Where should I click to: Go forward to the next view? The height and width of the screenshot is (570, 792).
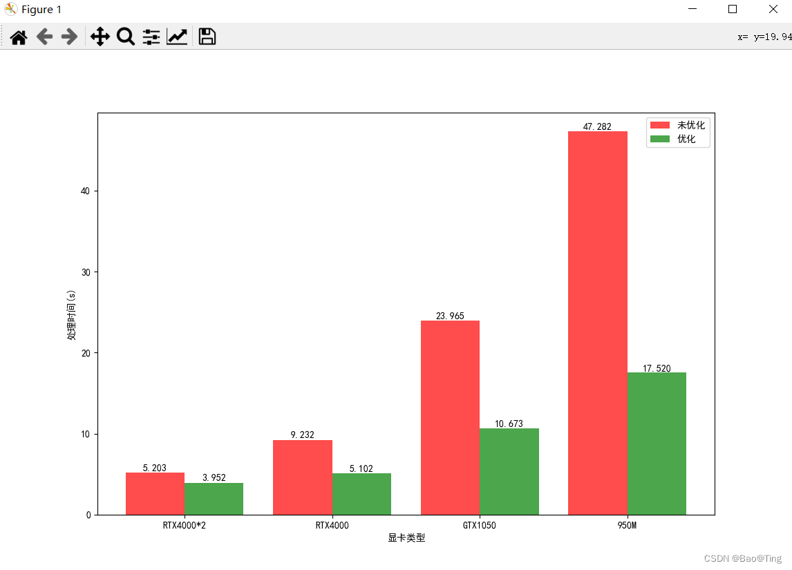(69, 37)
